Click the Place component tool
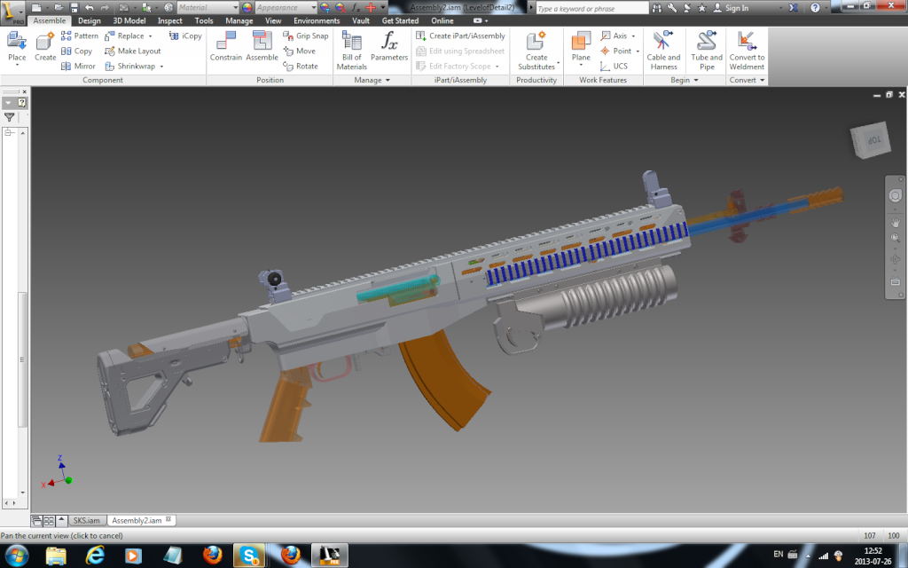The width and height of the screenshot is (908, 568). tap(17, 48)
